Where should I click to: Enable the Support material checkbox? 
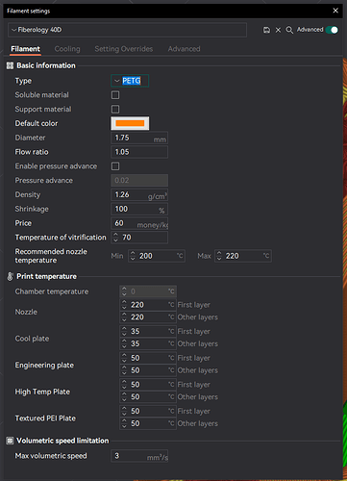click(x=115, y=109)
